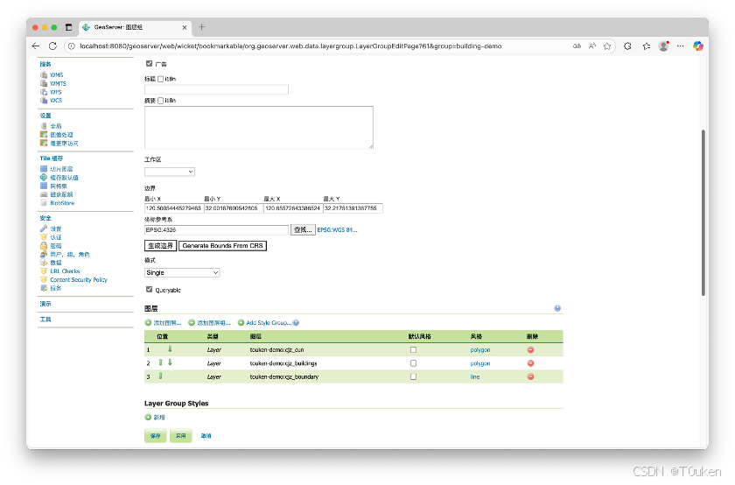Click the BlobStore icon under Tile cache
The height and width of the screenshot is (485, 735).
[x=44, y=203]
